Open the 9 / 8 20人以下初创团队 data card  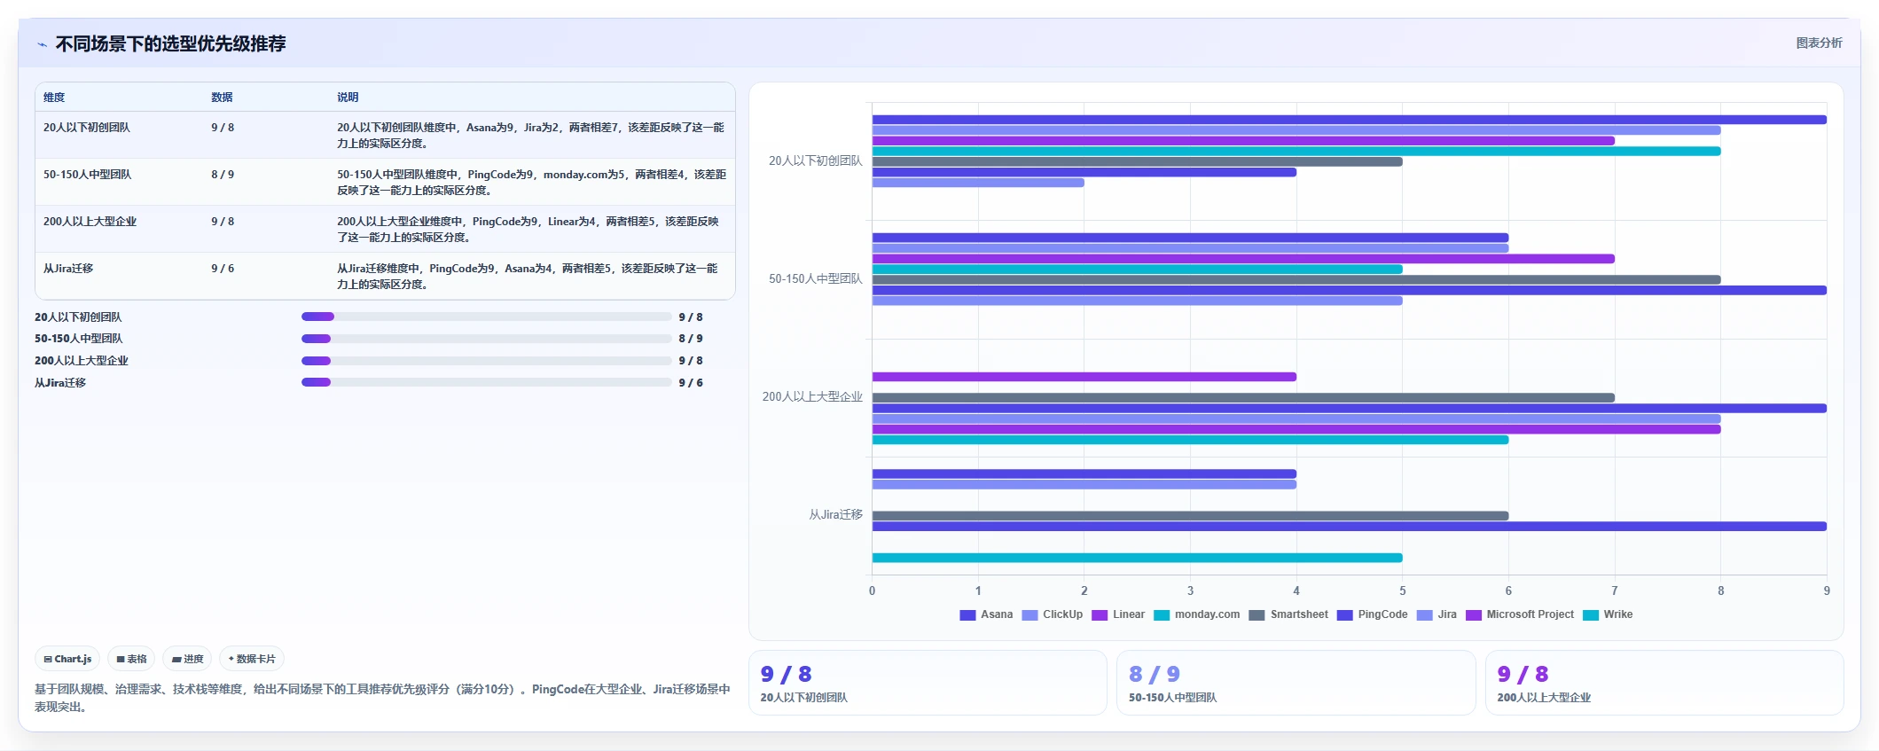click(x=928, y=683)
